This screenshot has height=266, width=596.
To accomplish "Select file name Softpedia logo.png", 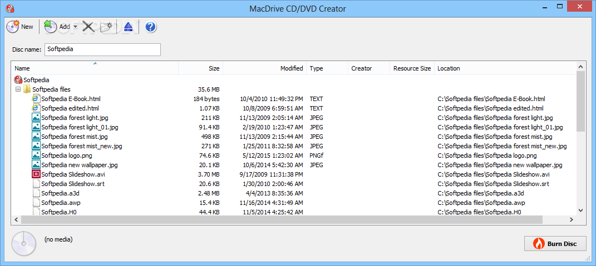I will point(67,155).
